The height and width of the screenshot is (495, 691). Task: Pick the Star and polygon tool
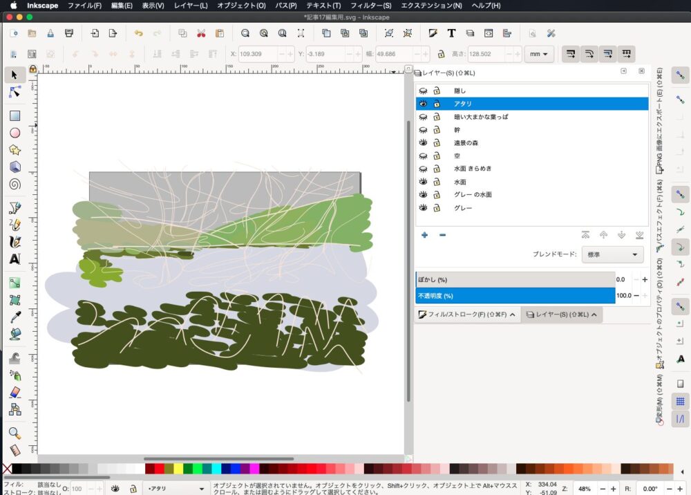[15, 150]
